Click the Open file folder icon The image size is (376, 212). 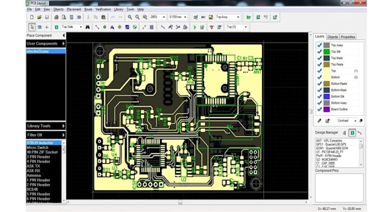[x=39, y=17]
